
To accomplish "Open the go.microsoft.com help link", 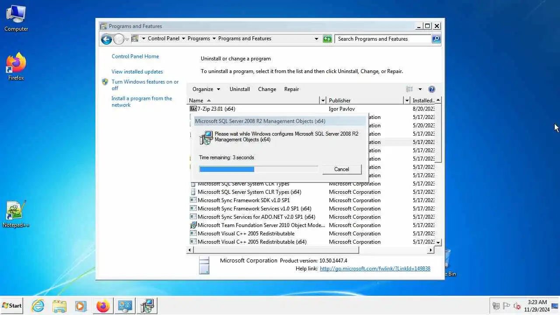I will (x=375, y=269).
